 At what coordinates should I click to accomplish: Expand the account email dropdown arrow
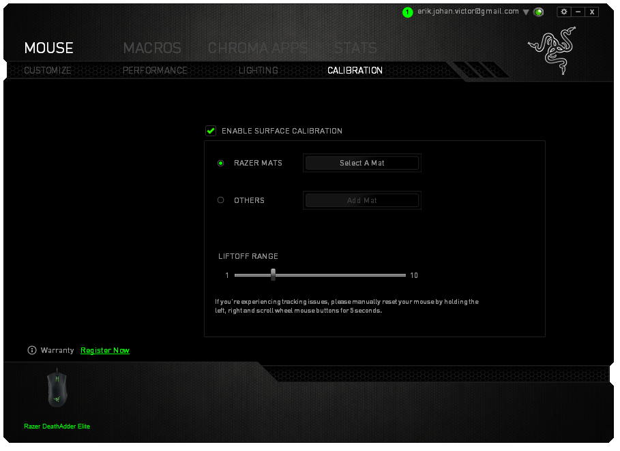(x=527, y=12)
